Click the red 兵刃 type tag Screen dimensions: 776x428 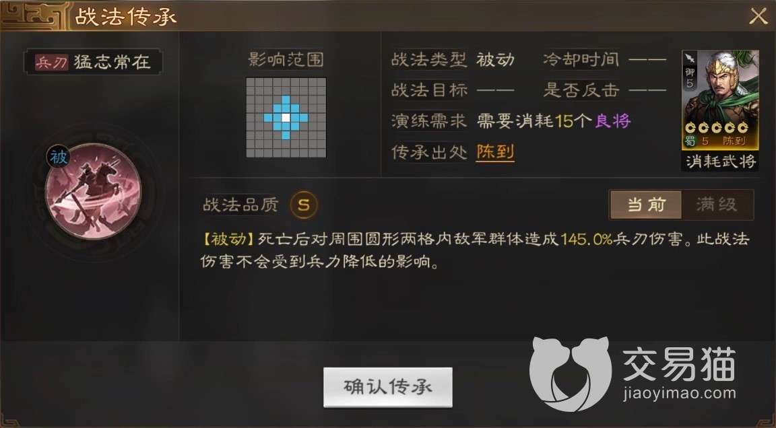[51, 63]
